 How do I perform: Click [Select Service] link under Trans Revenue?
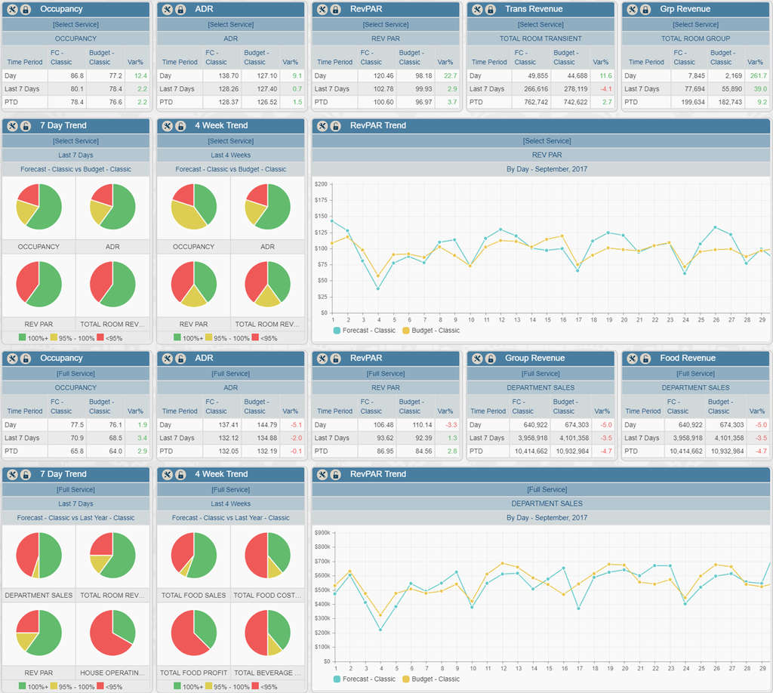(x=540, y=24)
